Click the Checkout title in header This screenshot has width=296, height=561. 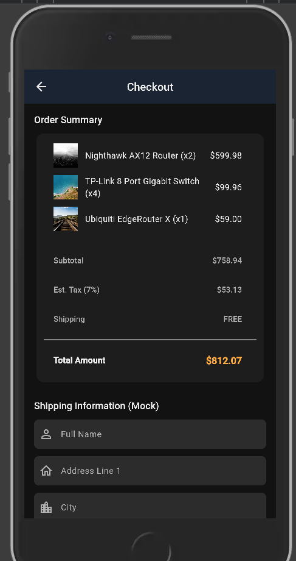(x=150, y=87)
